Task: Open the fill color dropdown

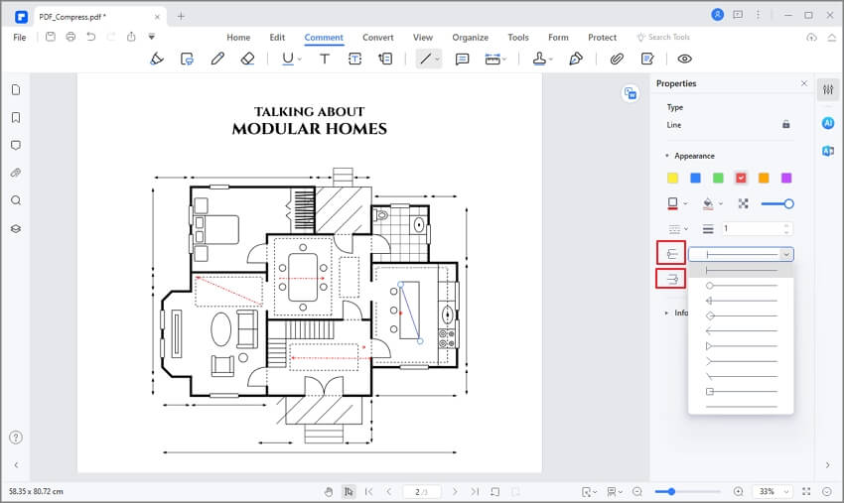Action: tap(721, 204)
